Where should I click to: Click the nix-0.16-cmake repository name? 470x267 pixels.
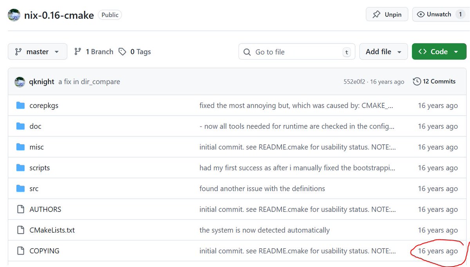pyautogui.click(x=59, y=15)
